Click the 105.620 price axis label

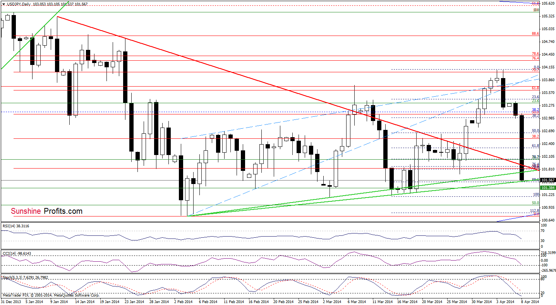point(548,3)
